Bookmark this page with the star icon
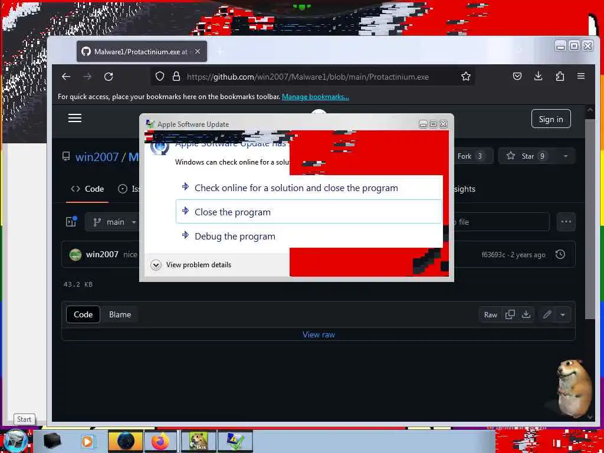Viewport: 604px width, 453px height. coord(466,76)
